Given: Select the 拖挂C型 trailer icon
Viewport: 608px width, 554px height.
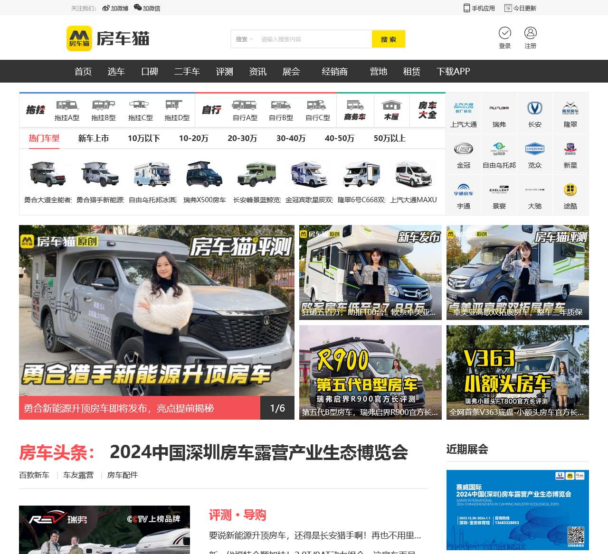Looking at the screenshot, I should coord(139,105).
